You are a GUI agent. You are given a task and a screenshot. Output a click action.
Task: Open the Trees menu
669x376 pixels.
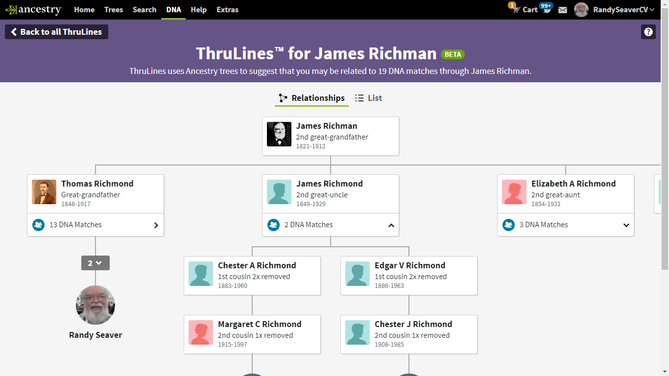pos(114,10)
